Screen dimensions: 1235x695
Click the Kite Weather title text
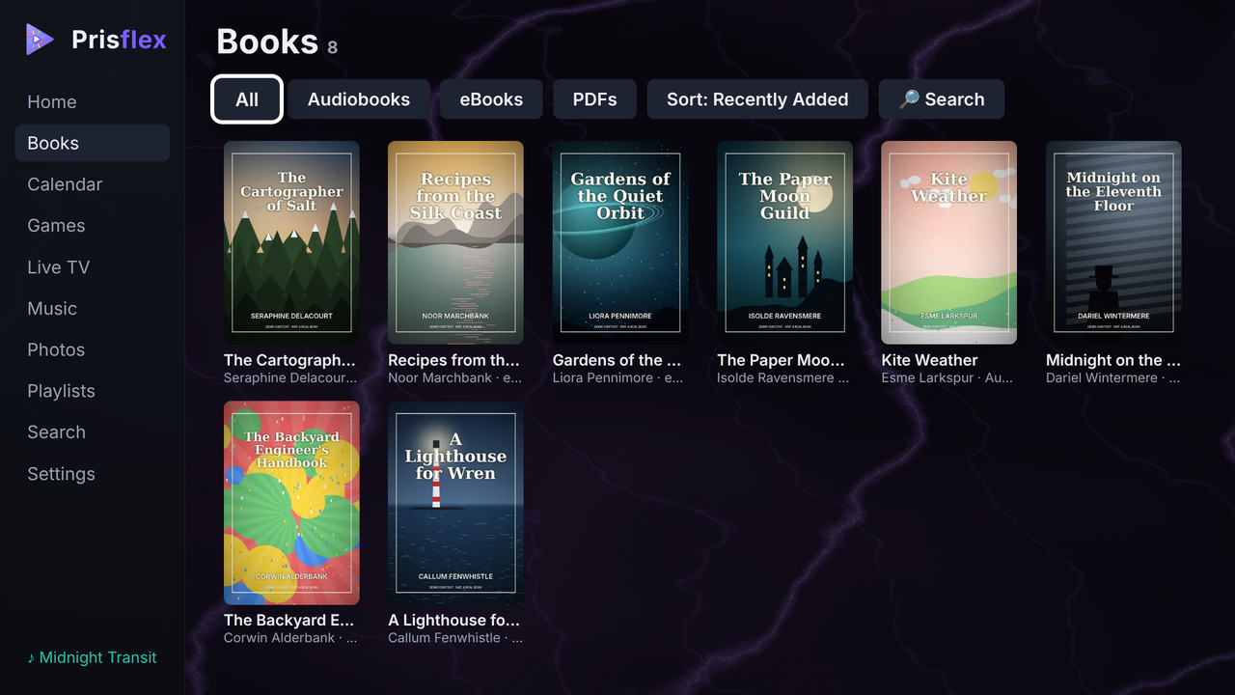click(930, 360)
